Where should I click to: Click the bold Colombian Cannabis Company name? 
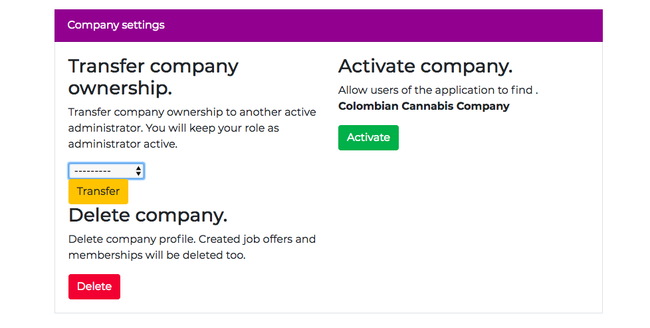pyautogui.click(x=423, y=106)
